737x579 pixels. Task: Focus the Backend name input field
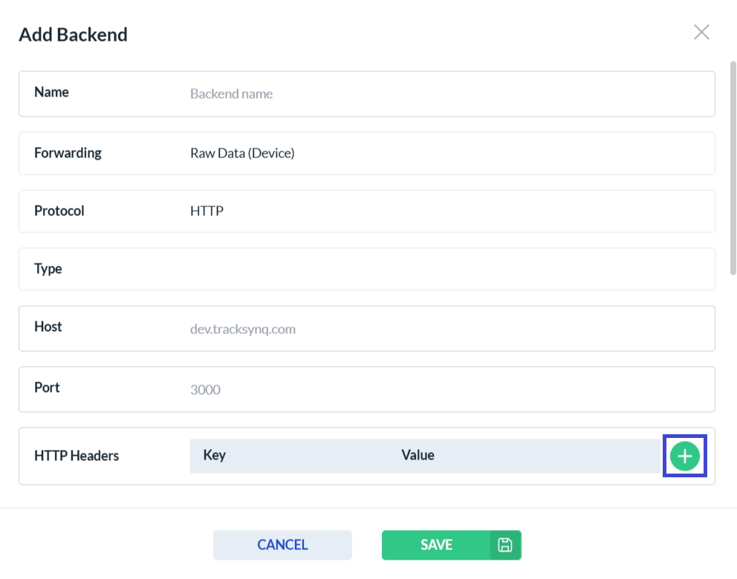tap(446, 94)
